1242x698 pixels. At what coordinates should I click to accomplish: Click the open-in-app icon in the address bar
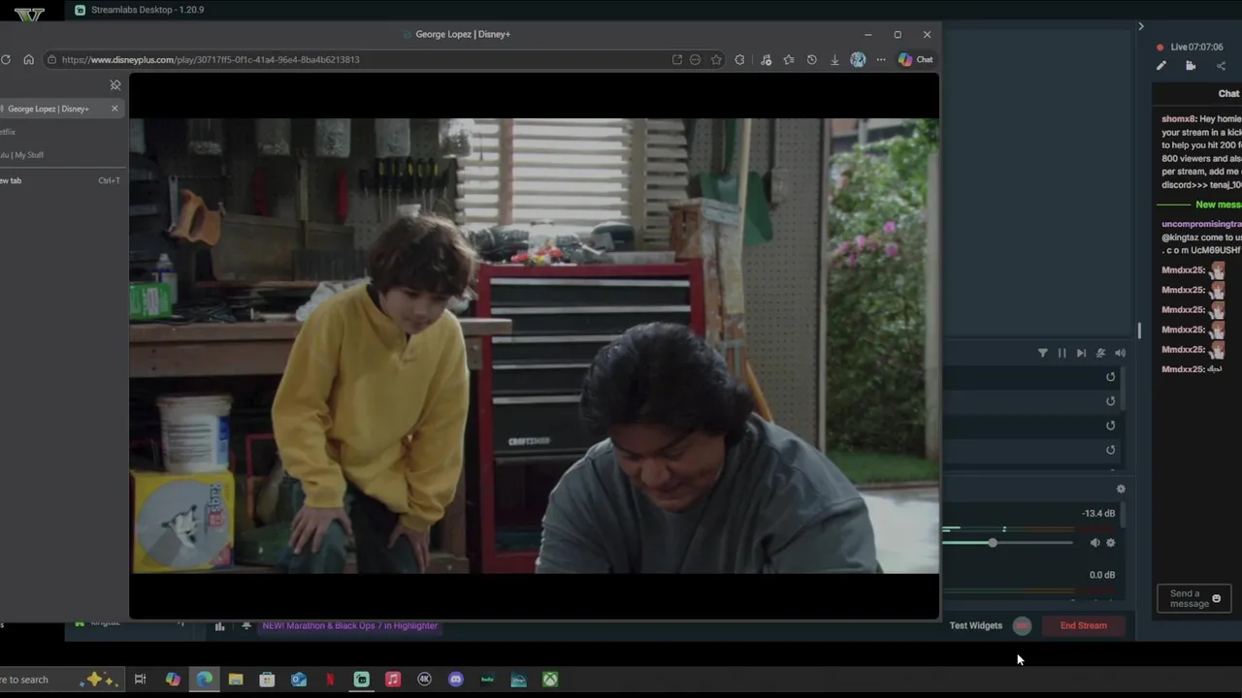click(x=676, y=59)
